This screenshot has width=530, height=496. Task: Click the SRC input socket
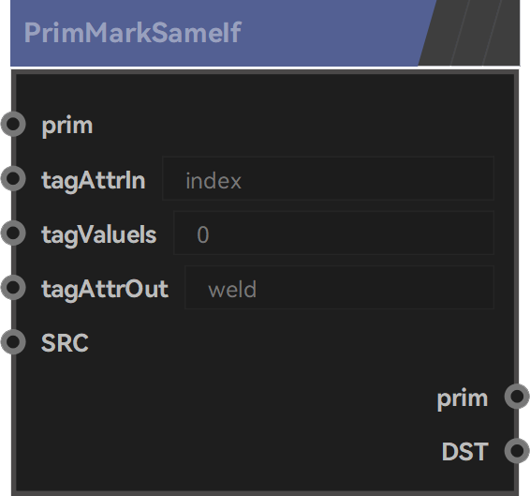pos(13,341)
